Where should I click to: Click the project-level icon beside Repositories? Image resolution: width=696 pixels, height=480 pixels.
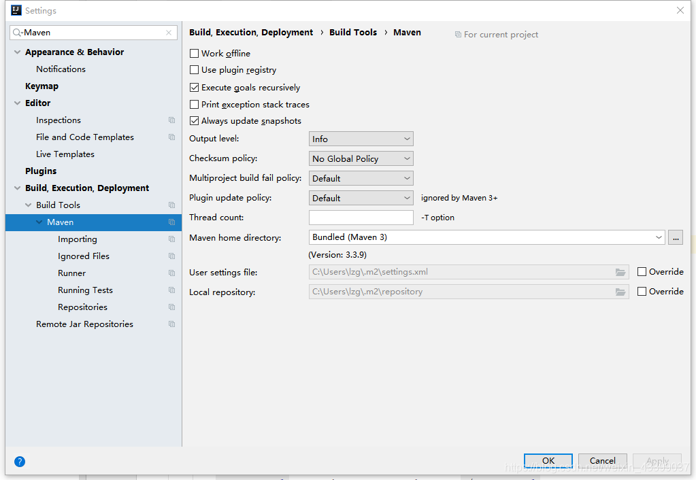[x=171, y=307]
